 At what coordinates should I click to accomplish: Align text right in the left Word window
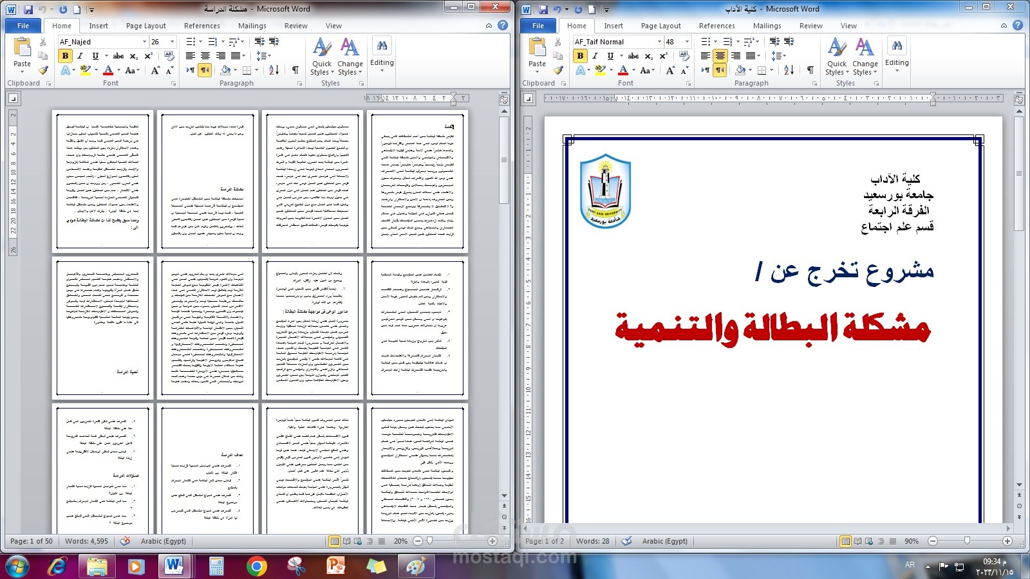[x=220, y=56]
